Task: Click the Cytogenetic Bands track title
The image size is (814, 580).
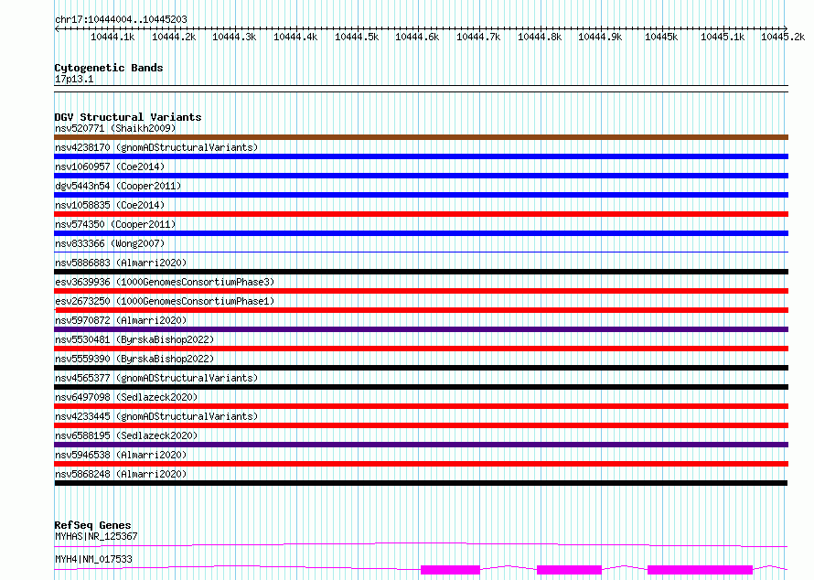Action: [x=109, y=68]
